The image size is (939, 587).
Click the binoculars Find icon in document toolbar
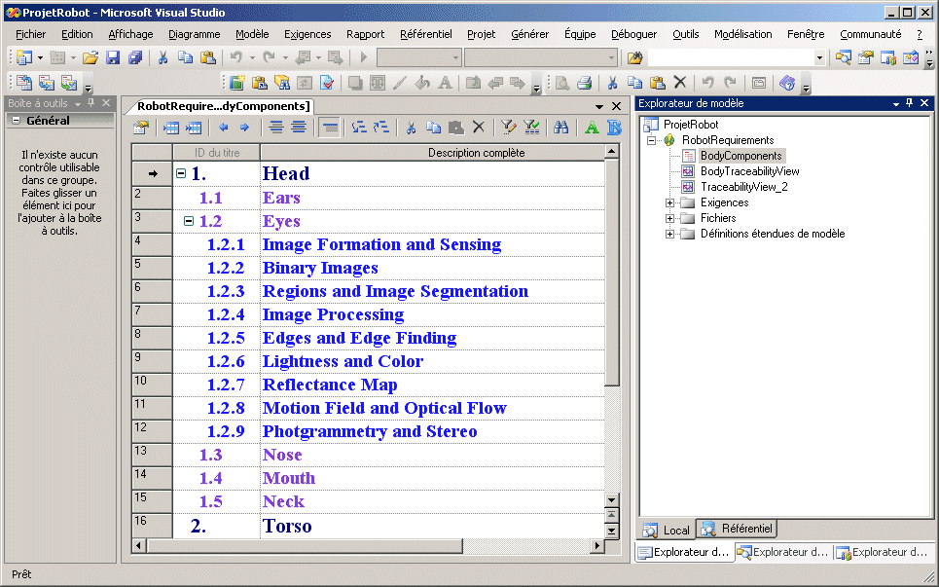pos(560,128)
